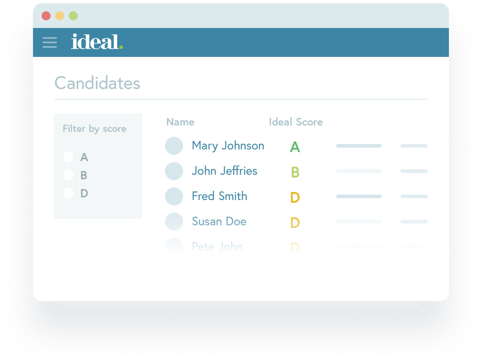Click the red close window button
Image resolution: width=481 pixels, height=363 pixels.
pos(46,16)
